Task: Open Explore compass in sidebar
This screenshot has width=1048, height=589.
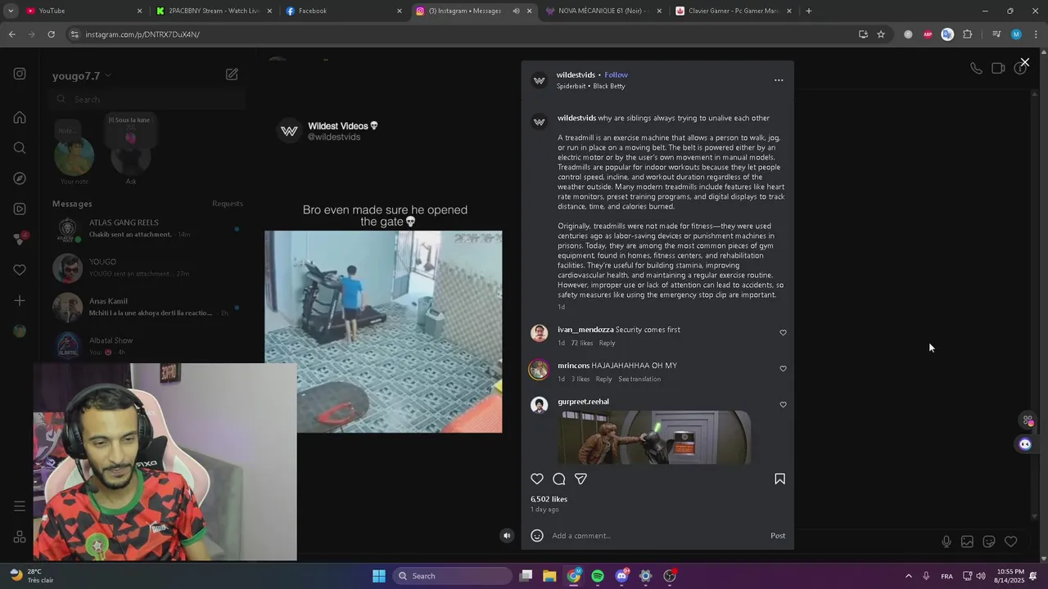Action: [20, 178]
